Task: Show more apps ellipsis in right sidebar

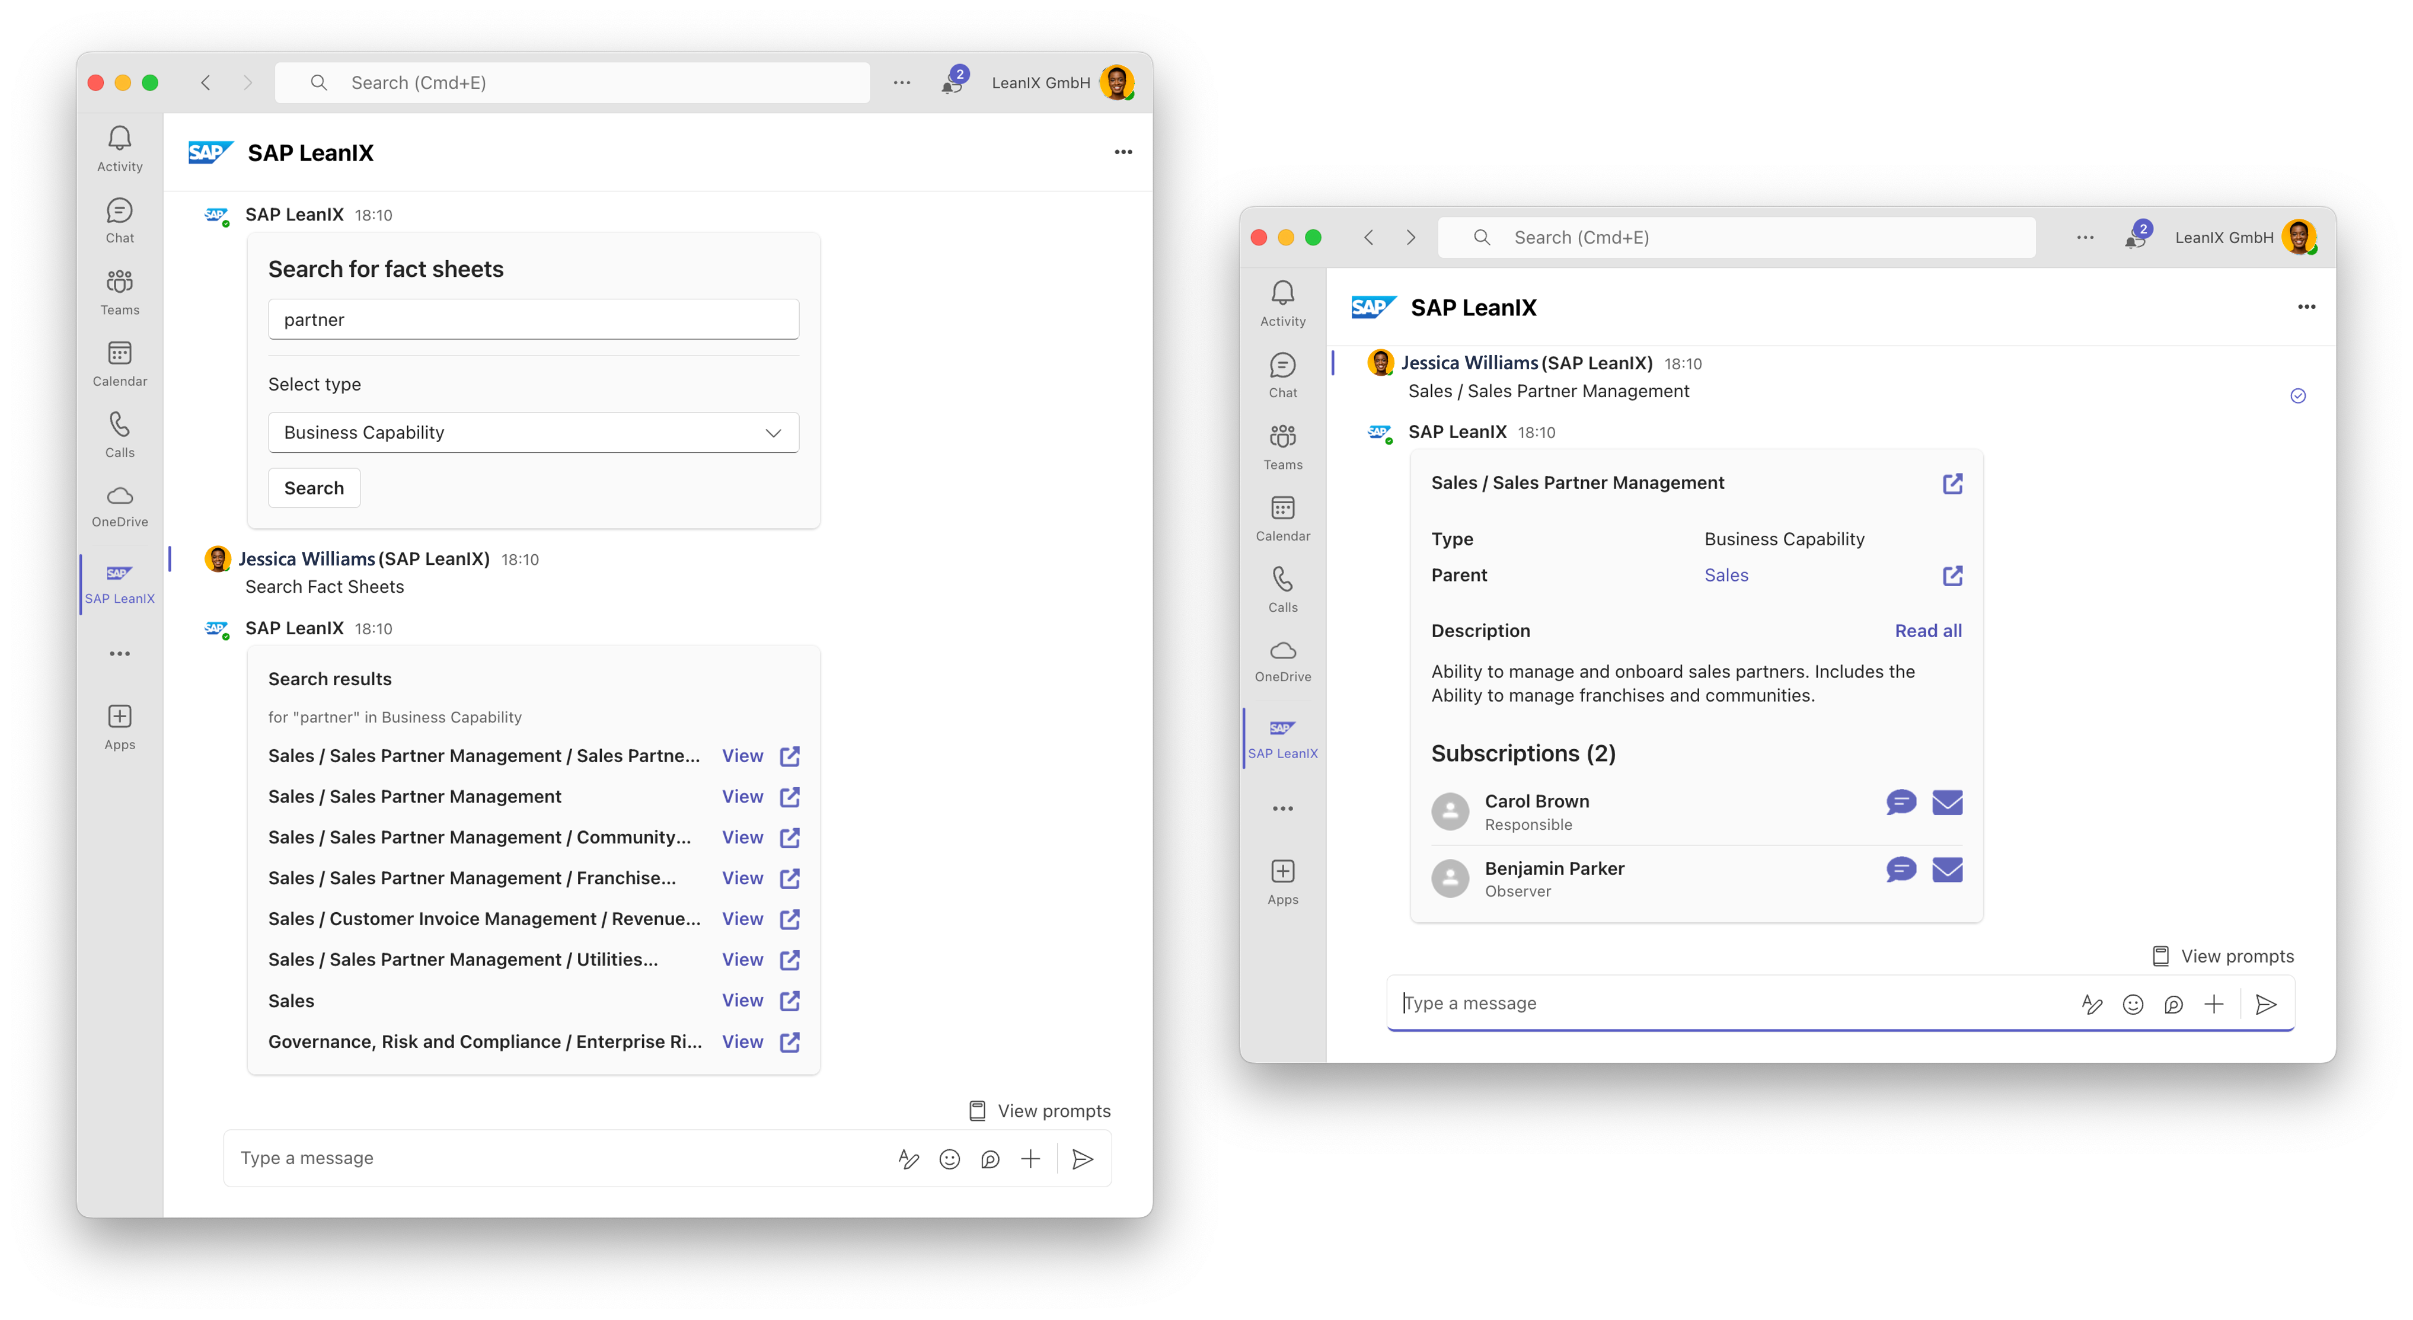Action: coord(1282,808)
